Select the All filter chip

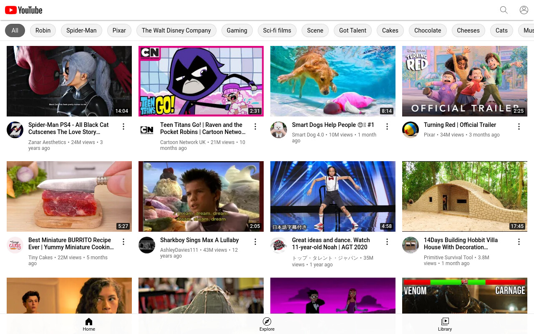[x=15, y=30]
